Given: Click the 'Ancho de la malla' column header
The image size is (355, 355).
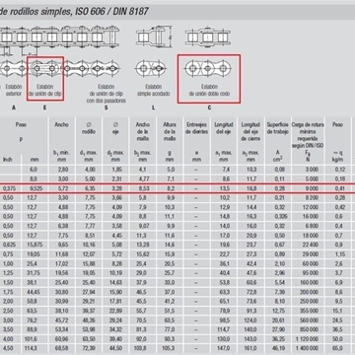Looking at the screenshot, I should [143, 131].
